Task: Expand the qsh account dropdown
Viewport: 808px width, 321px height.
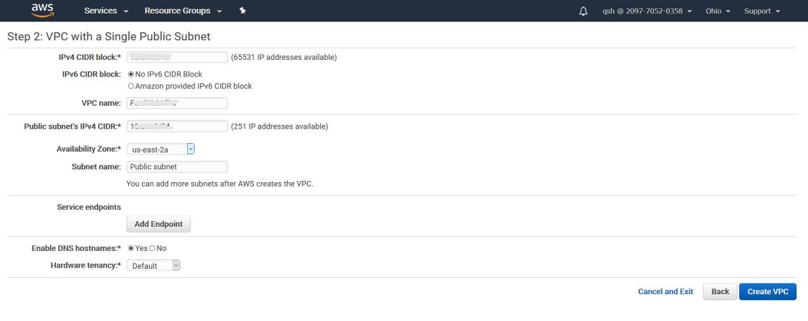Action: 647,11
